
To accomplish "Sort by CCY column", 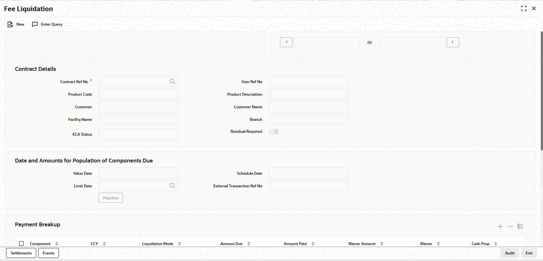I will [x=104, y=244].
